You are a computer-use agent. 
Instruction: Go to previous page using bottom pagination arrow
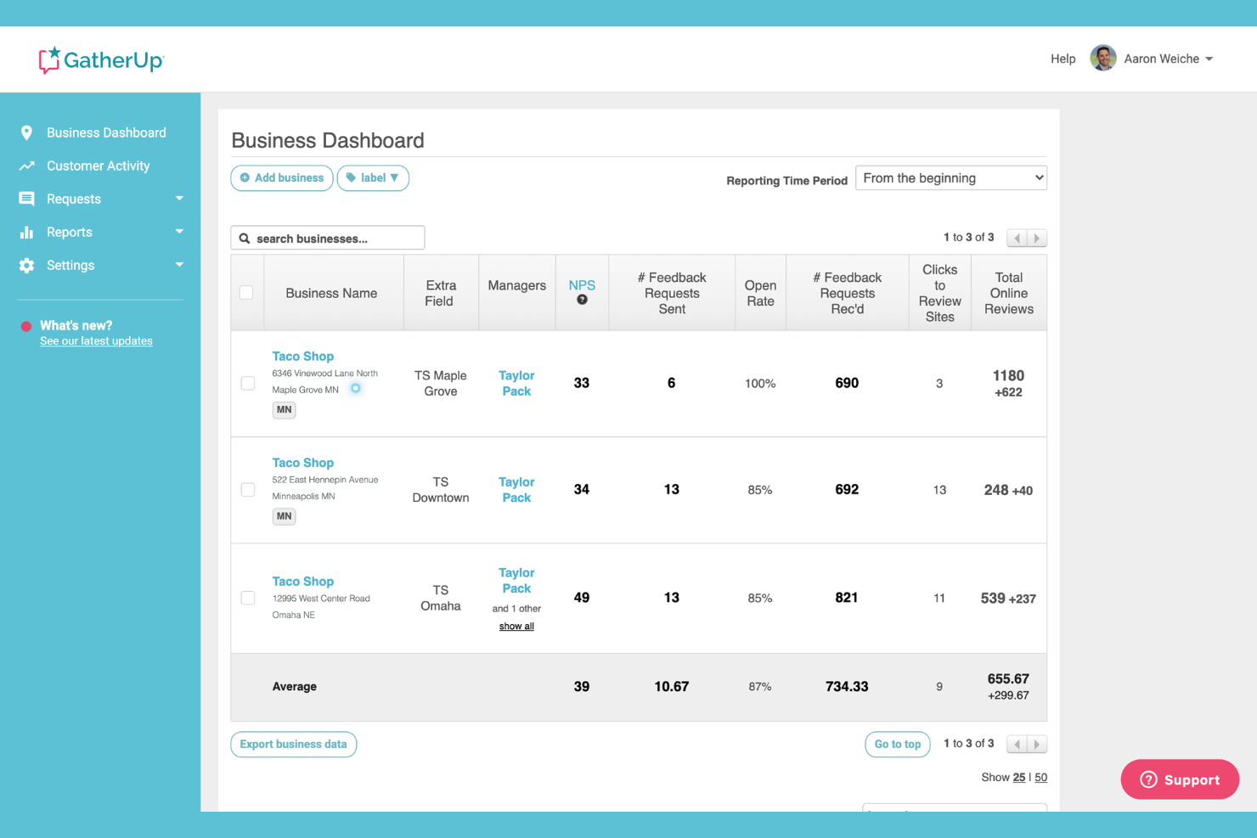(x=1017, y=744)
